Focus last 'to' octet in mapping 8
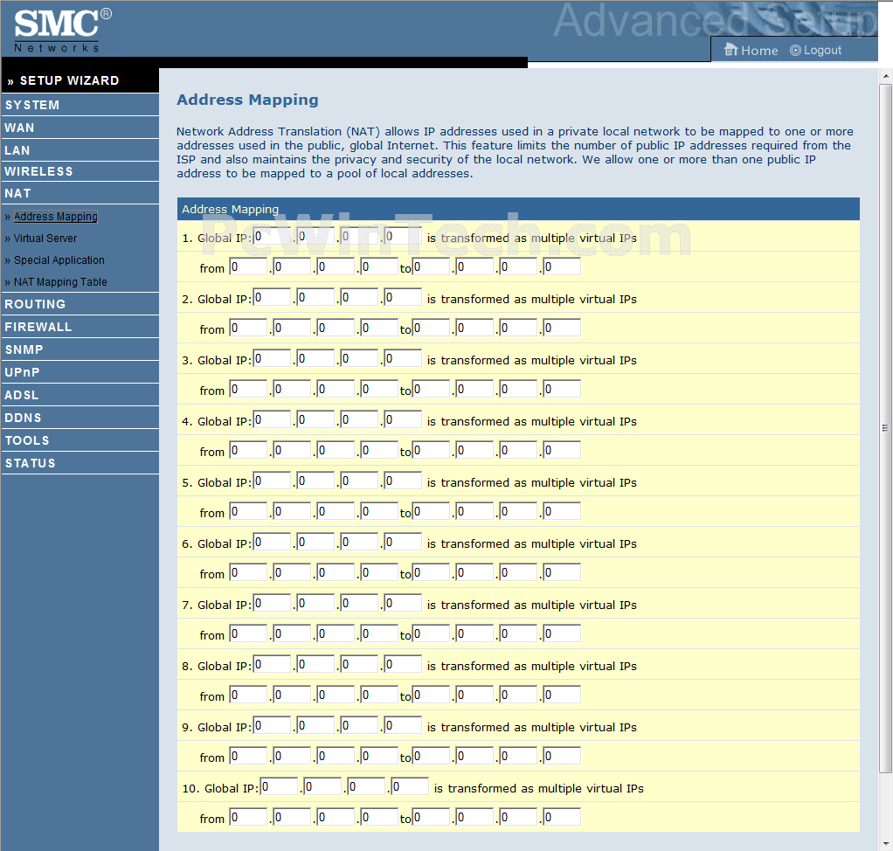Viewport: 893px width, 851px height. point(562,695)
